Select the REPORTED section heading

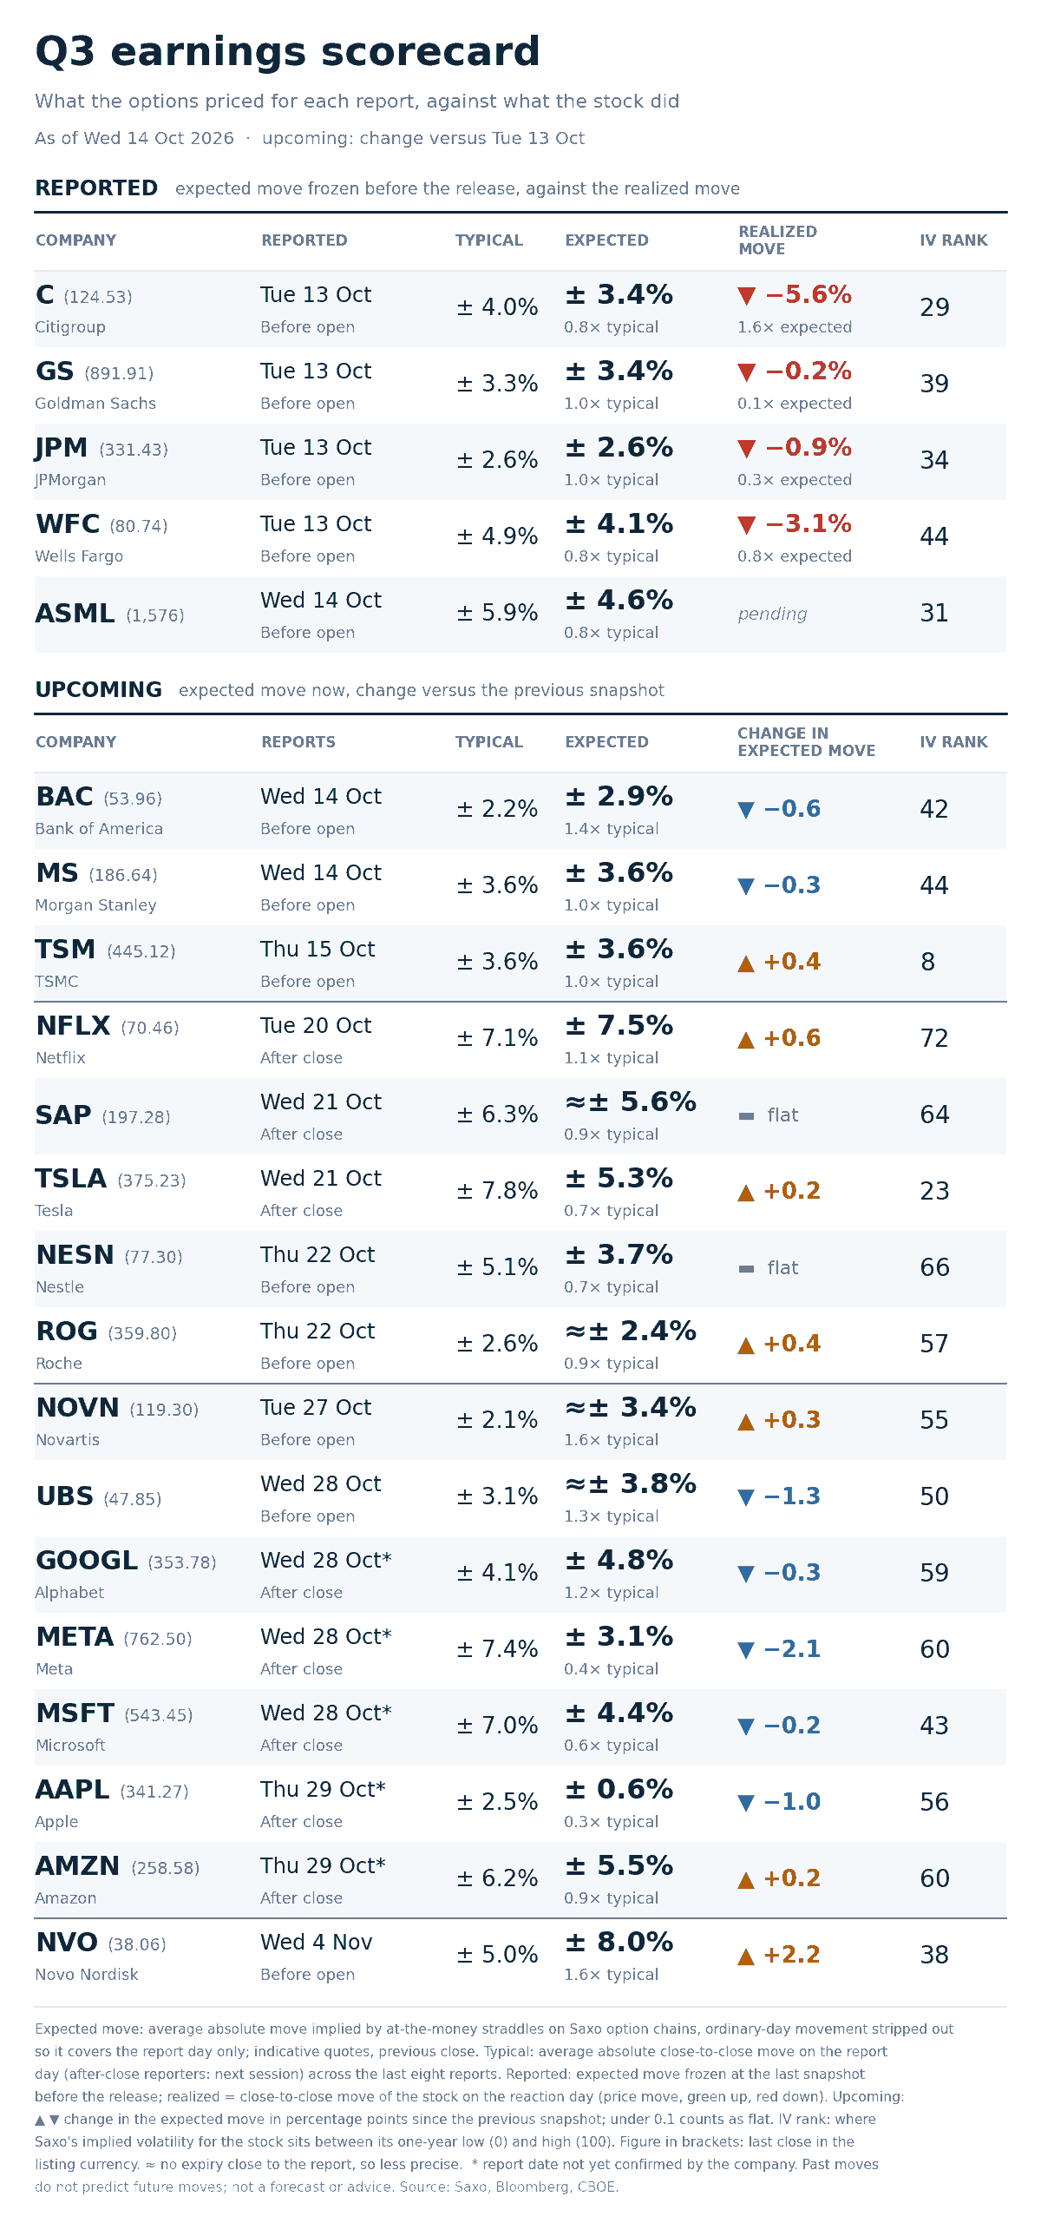96,188
